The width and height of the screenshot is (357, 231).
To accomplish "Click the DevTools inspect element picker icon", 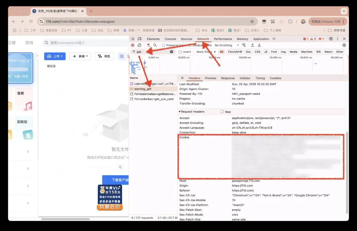I will pos(133,39).
